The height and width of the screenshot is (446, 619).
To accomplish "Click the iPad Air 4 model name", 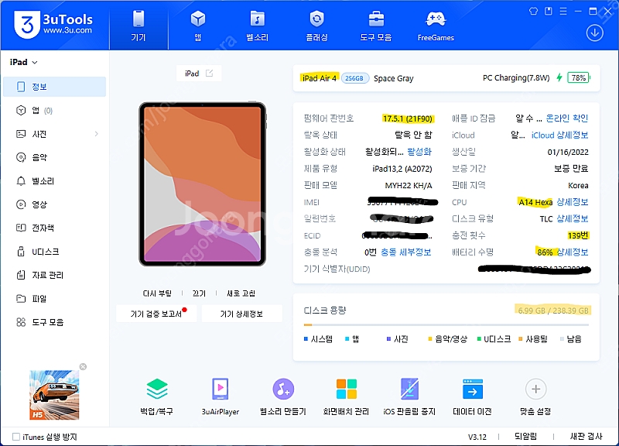I will coord(320,78).
